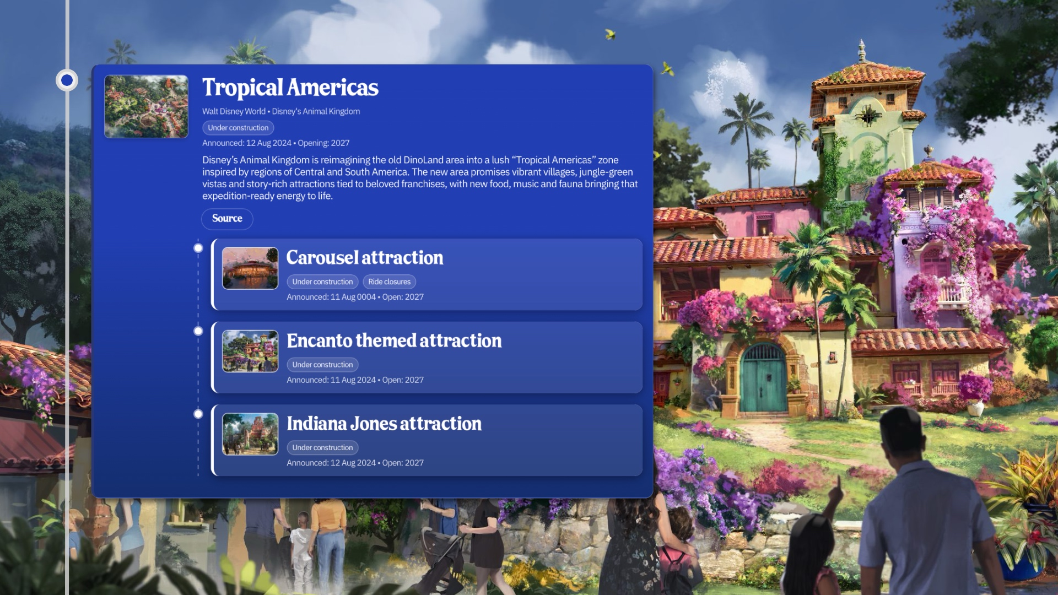The image size is (1058, 595).
Task: Open the Encanto themed attraction title
Action: [394, 341]
